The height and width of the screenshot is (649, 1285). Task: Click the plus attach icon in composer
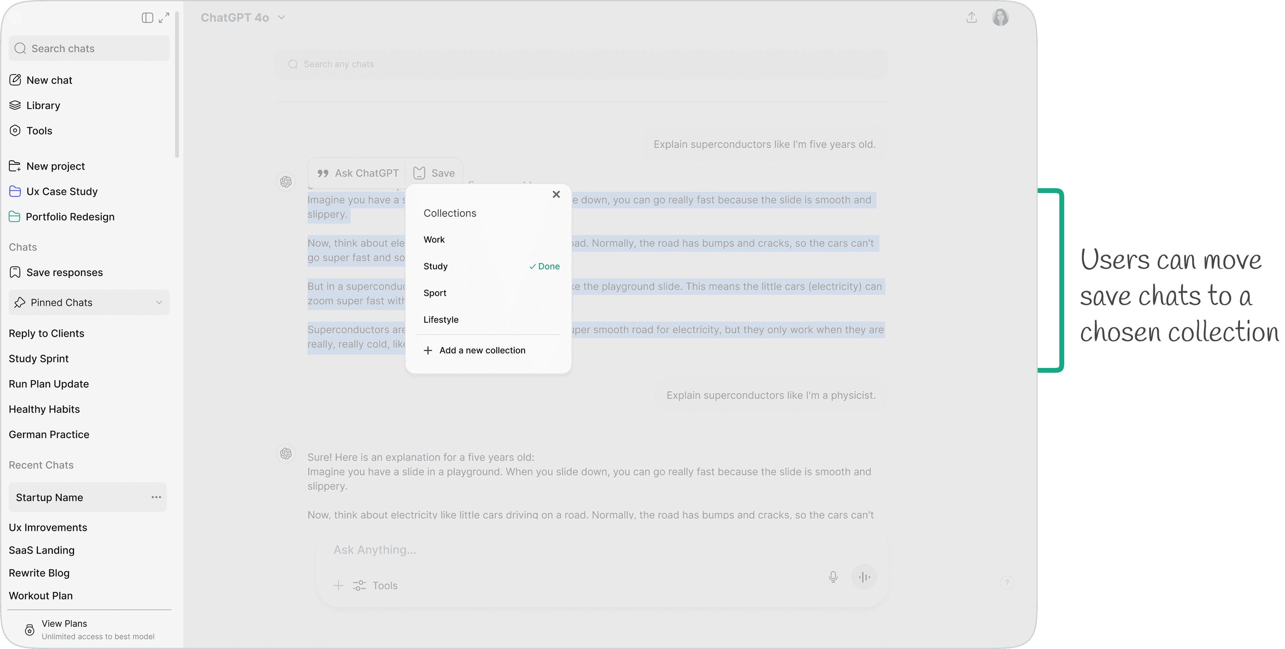pyautogui.click(x=338, y=586)
